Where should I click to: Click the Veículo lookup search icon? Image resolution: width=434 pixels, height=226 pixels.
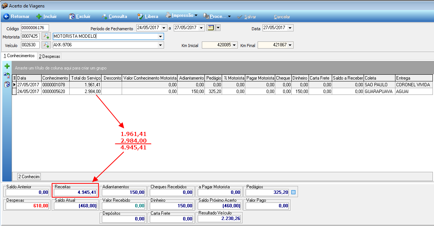(x=46, y=45)
